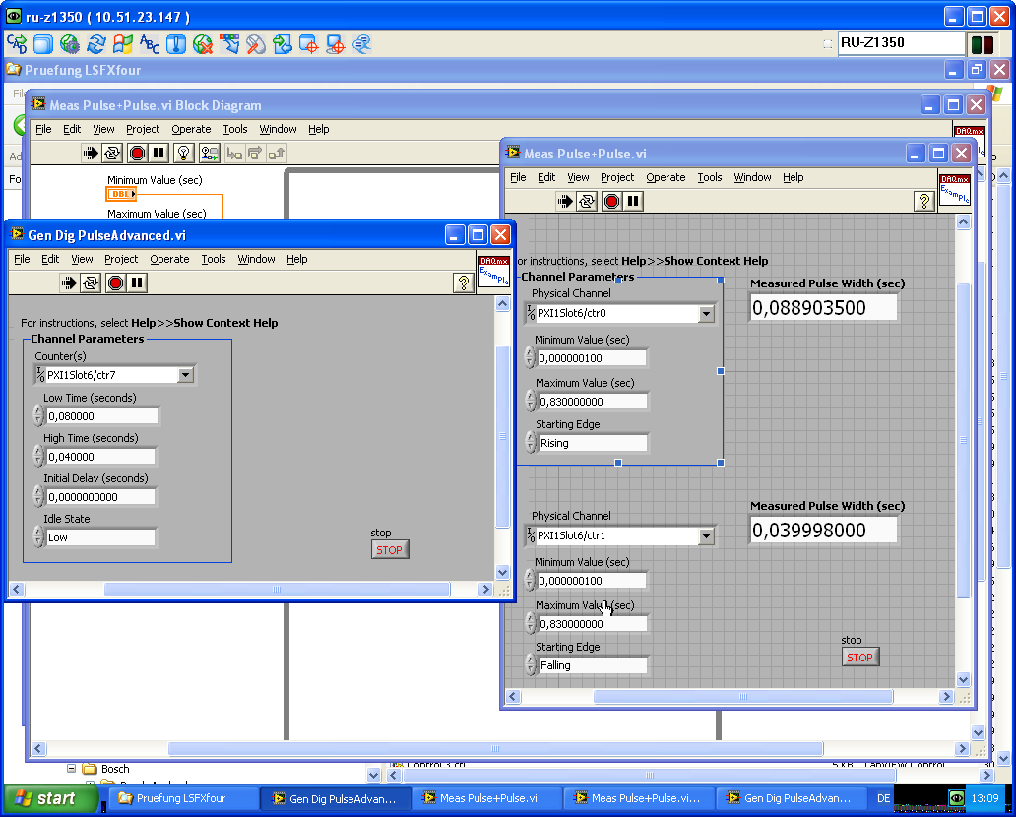Click the ABC tool in remote viewer toolbar
The width and height of the screenshot is (1016, 817).
pyautogui.click(x=149, y=44)
